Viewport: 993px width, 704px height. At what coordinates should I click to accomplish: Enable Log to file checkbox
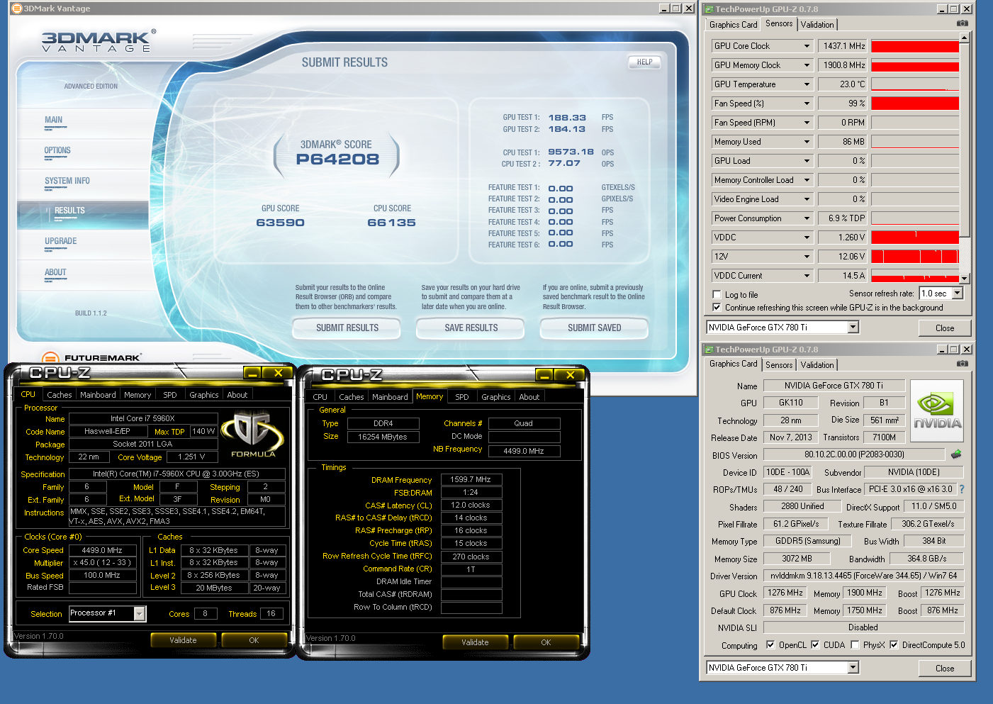[x=717, y=294]
